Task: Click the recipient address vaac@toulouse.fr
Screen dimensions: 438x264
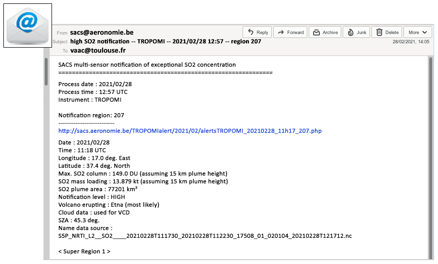Action: (98, 50)
